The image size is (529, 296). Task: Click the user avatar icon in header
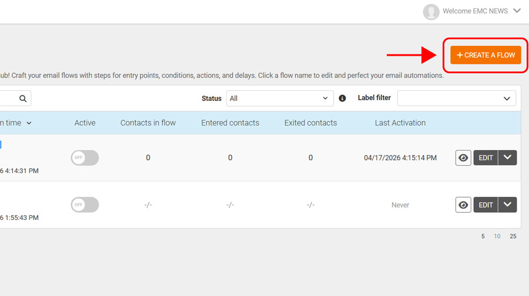click(431, 11)
